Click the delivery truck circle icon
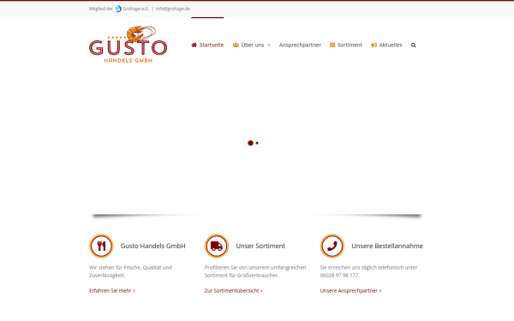Viewport: 514px width, 321px height. coord(217,246)
